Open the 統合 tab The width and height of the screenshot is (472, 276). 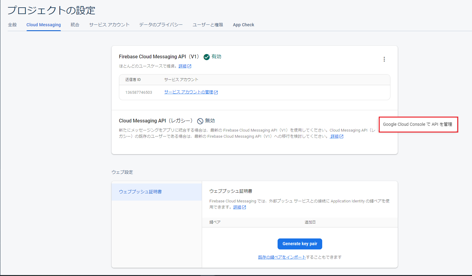coord(75,25)
